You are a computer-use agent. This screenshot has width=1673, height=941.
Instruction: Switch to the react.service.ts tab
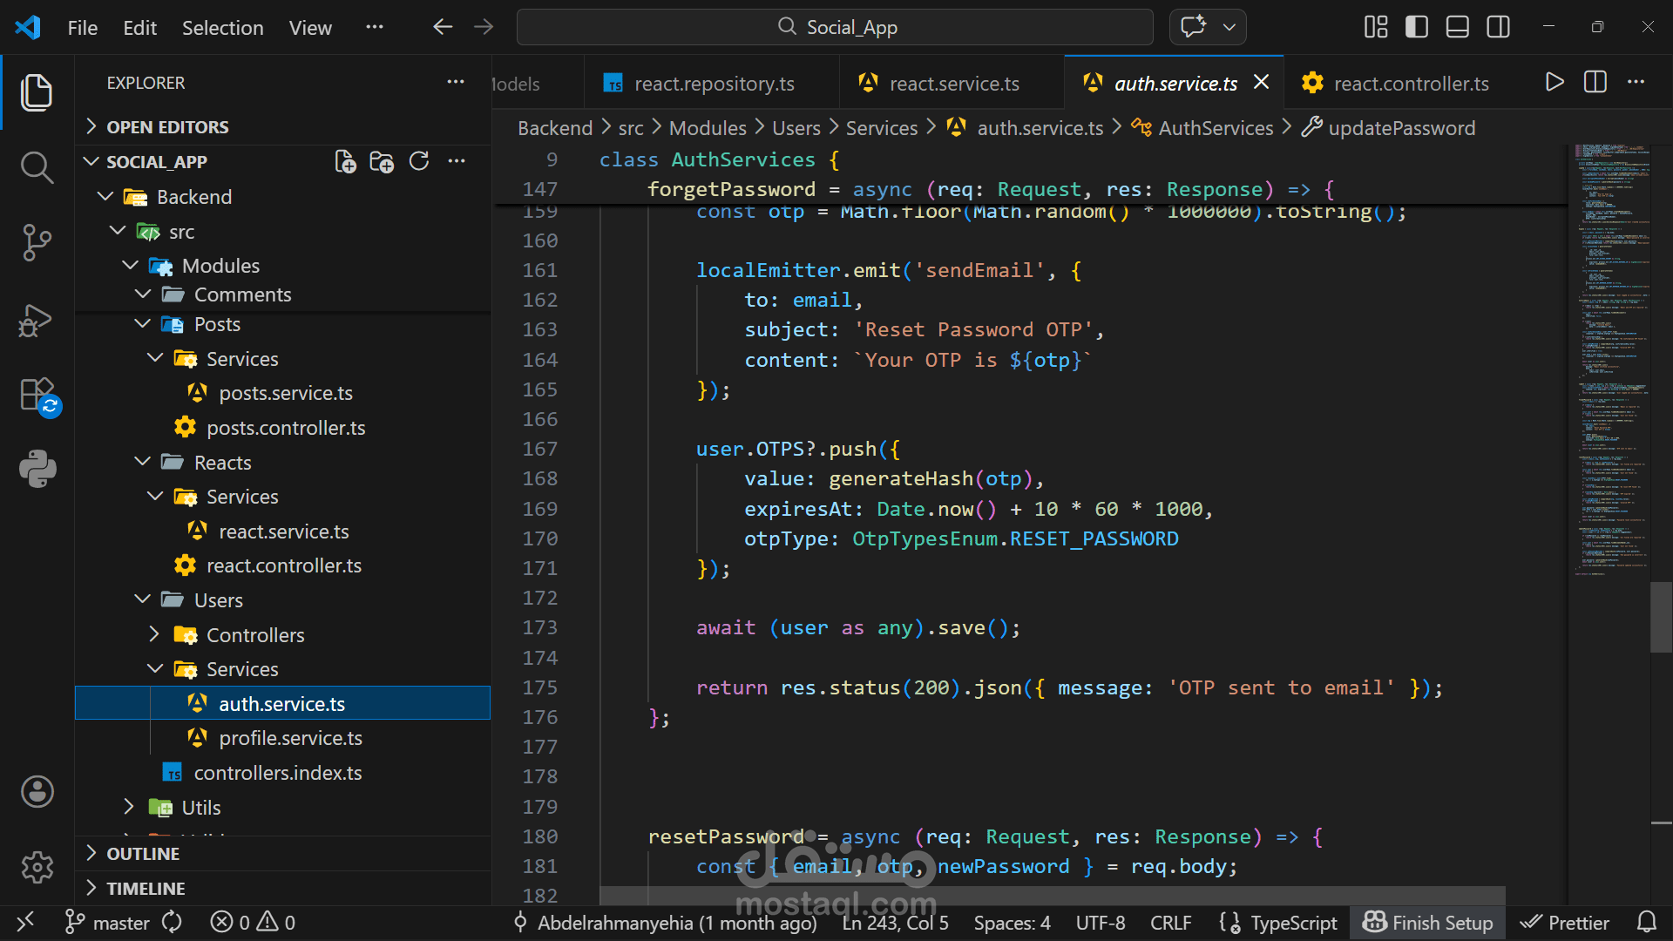coord(953,83)
